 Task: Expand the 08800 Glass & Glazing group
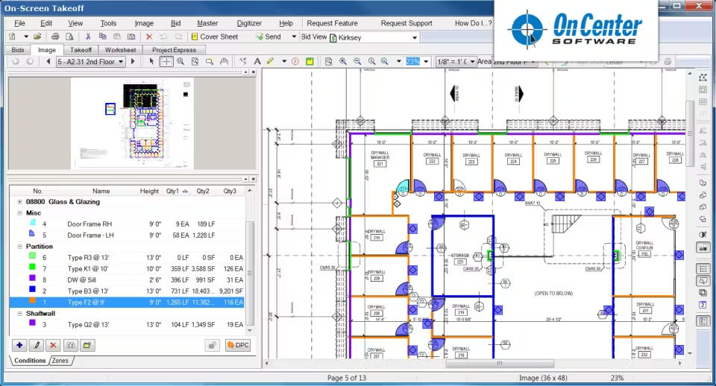pyautogui.click(x=19, y=202)
